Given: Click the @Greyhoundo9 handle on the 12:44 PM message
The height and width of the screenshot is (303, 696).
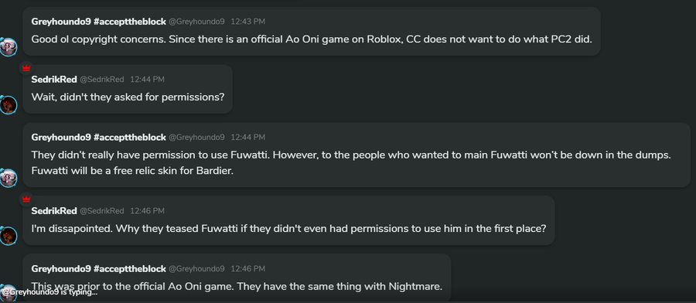Looking at the screenshot, I should click(x=196, y=138).
